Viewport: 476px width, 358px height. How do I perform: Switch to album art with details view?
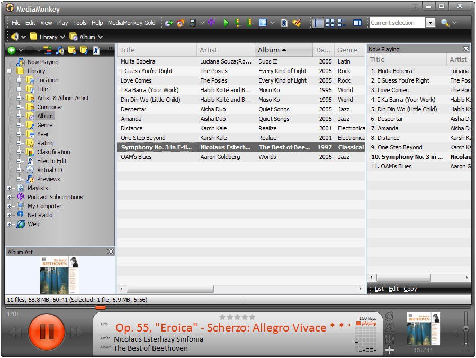(x=342, y=23)
